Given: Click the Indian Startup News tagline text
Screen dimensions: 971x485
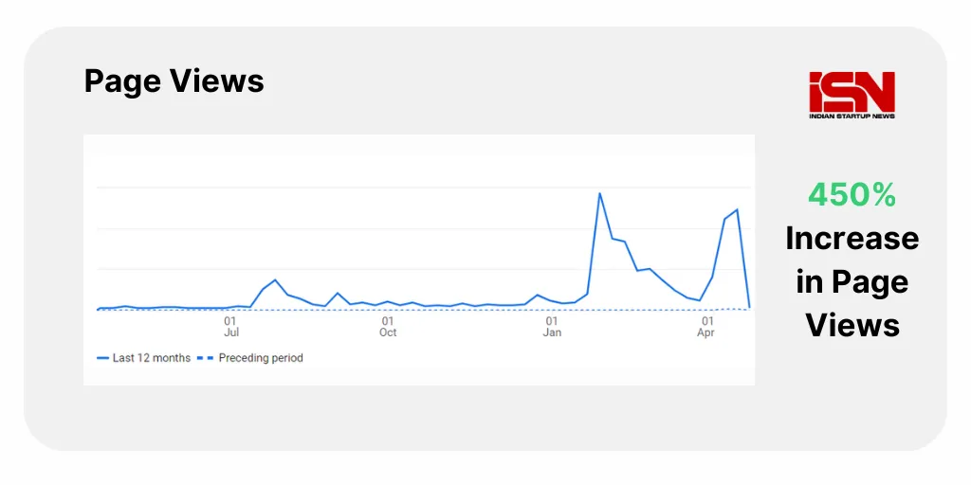Looking at the screenshot, I should click(x=852, y=116).
